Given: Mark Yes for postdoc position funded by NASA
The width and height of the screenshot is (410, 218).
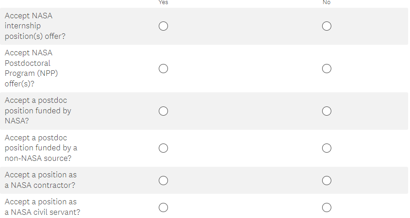Looking at the screenshot, I should coord(163,111).
